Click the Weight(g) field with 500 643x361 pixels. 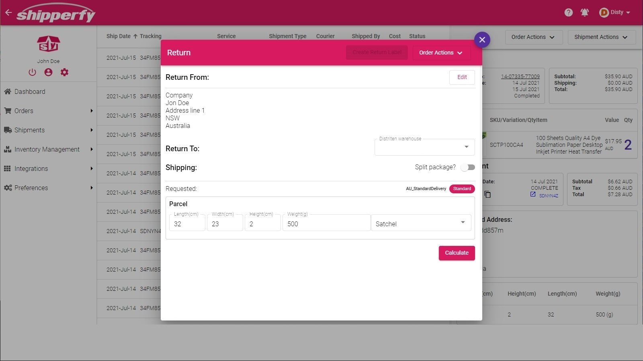click(326, 223)
